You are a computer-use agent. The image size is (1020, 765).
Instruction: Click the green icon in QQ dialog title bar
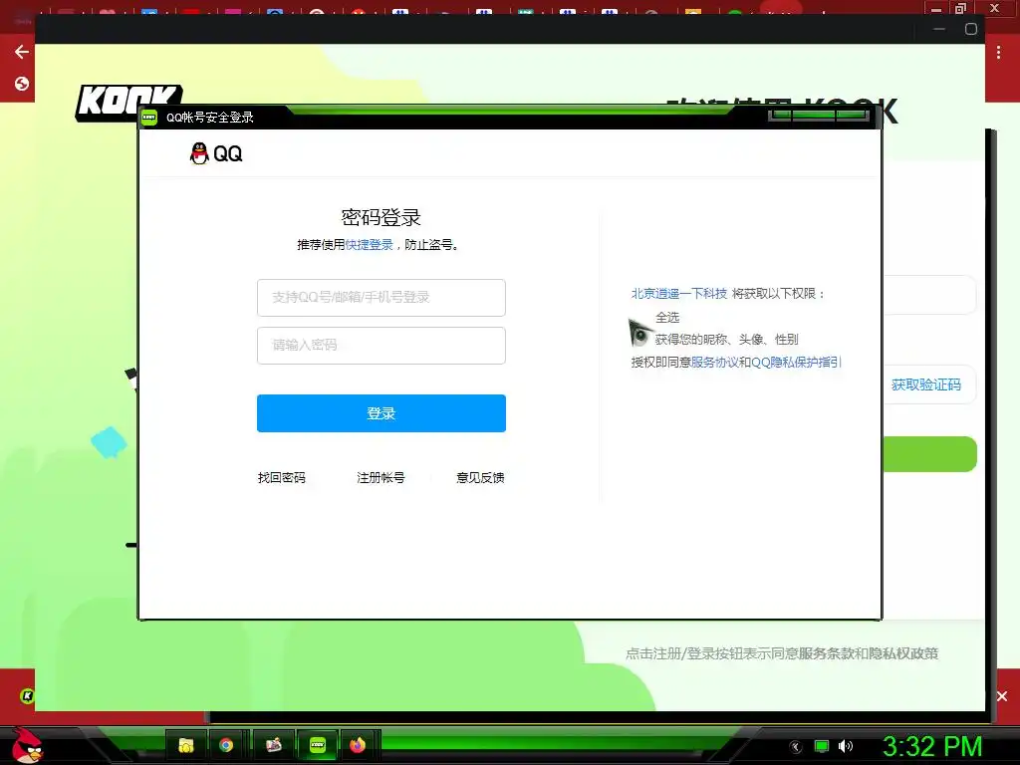pos(149,118)
